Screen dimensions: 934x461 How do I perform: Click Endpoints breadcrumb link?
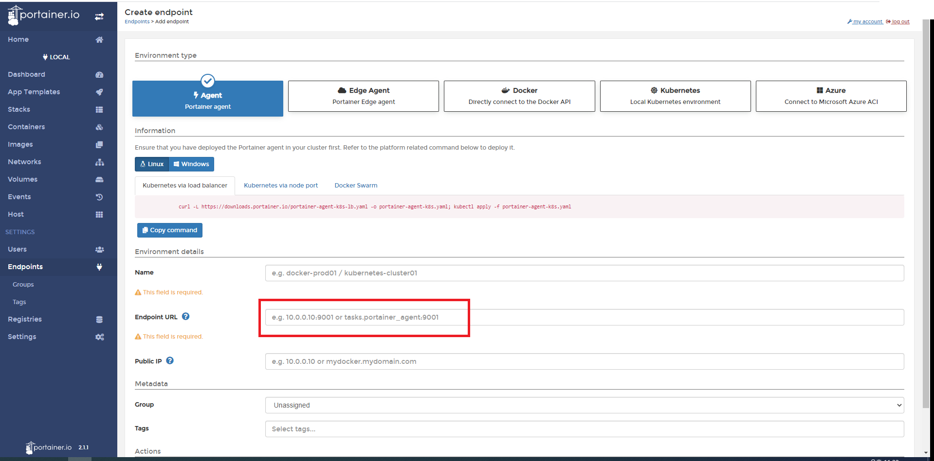coord(137,21)
